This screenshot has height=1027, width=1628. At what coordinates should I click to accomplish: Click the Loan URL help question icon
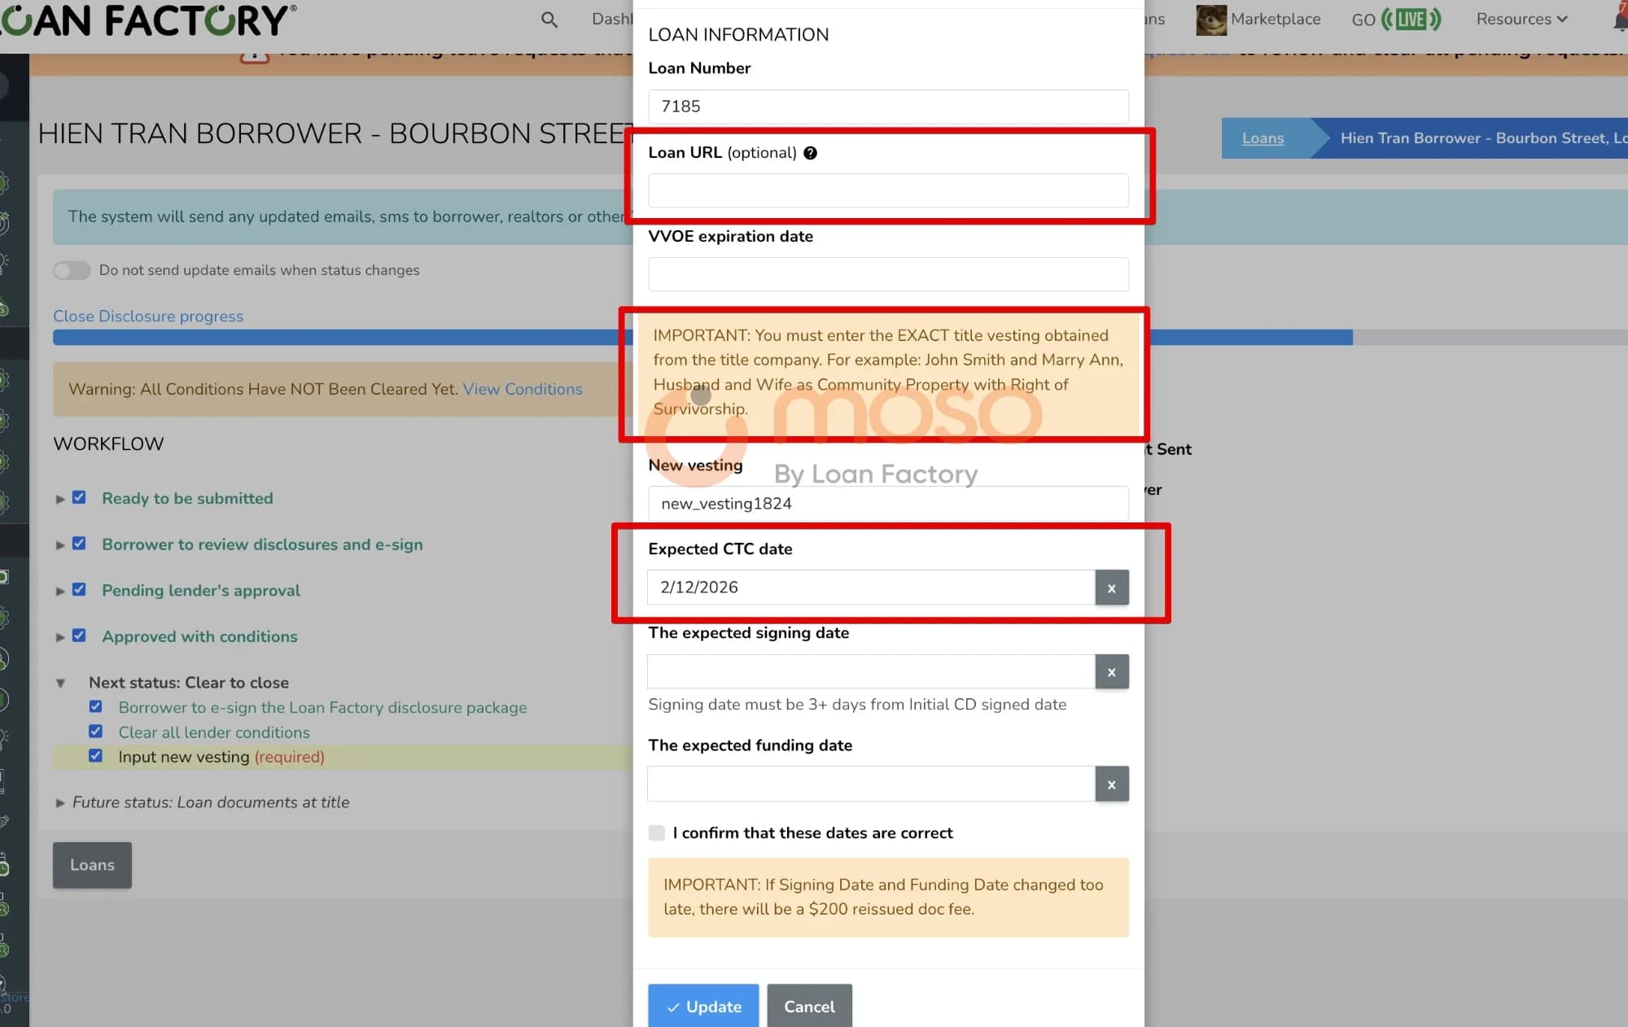810,153
